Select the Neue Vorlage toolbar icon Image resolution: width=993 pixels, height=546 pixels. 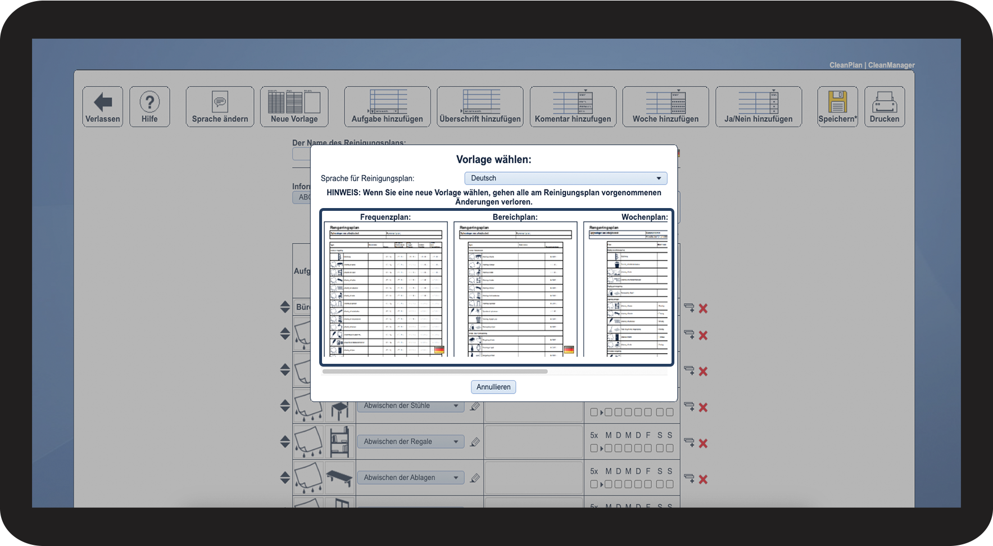coord(294,102)
